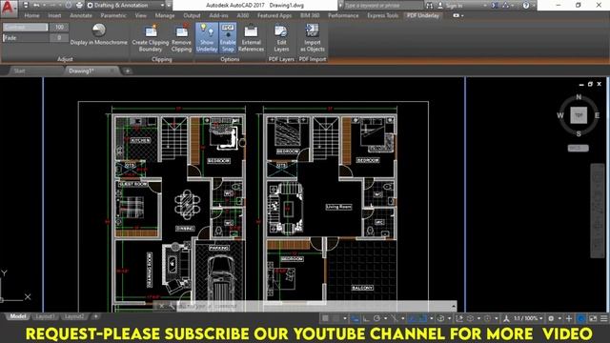Click the Annotation Monitor plus icon
The height and width of the screenshot is (343, 610).
point(569,318)
